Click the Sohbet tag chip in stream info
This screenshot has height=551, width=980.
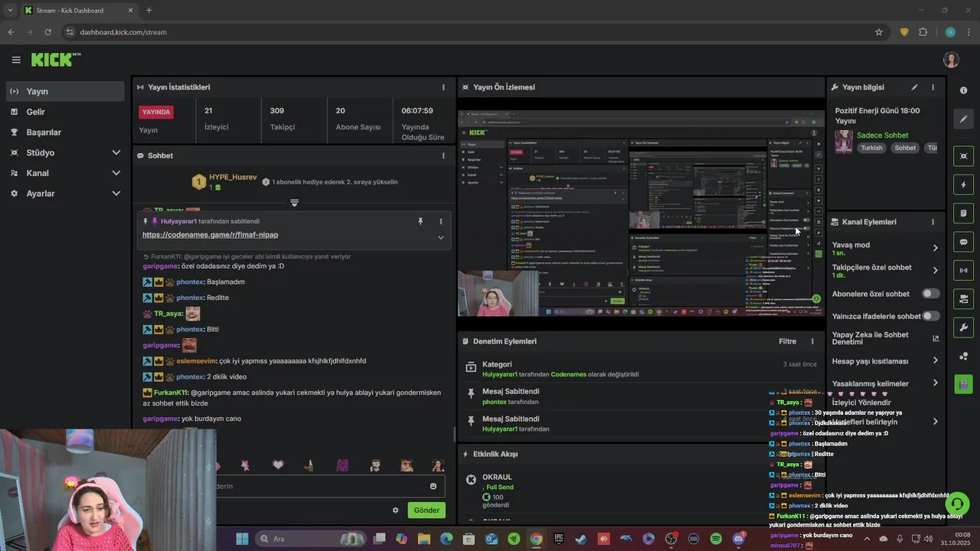(x=905, y=148)
